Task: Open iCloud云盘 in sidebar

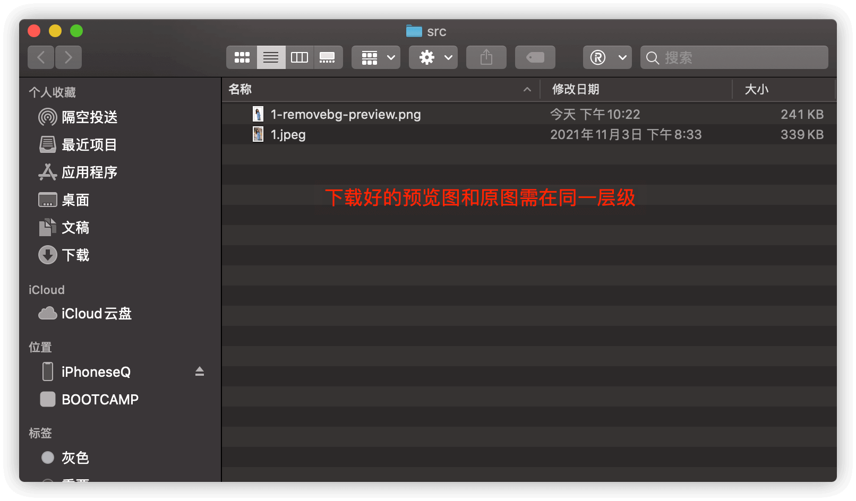Action: tap(96, 314)
